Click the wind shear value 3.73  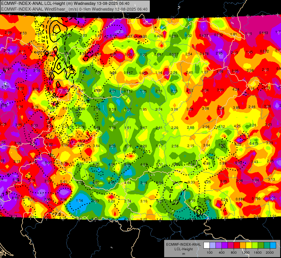click(267, 88)
